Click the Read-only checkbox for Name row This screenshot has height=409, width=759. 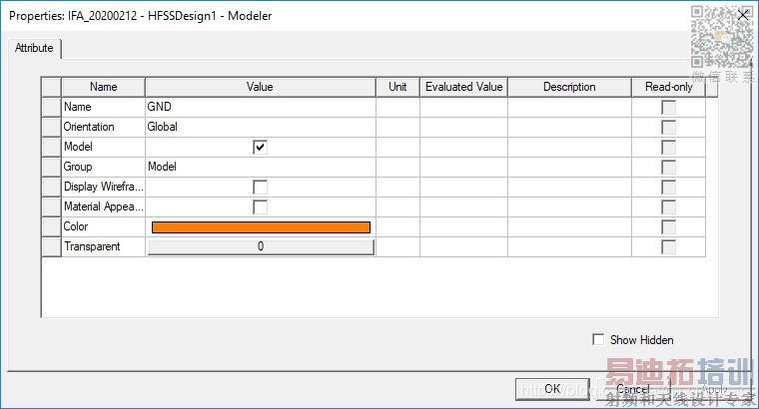coord(668,107)
